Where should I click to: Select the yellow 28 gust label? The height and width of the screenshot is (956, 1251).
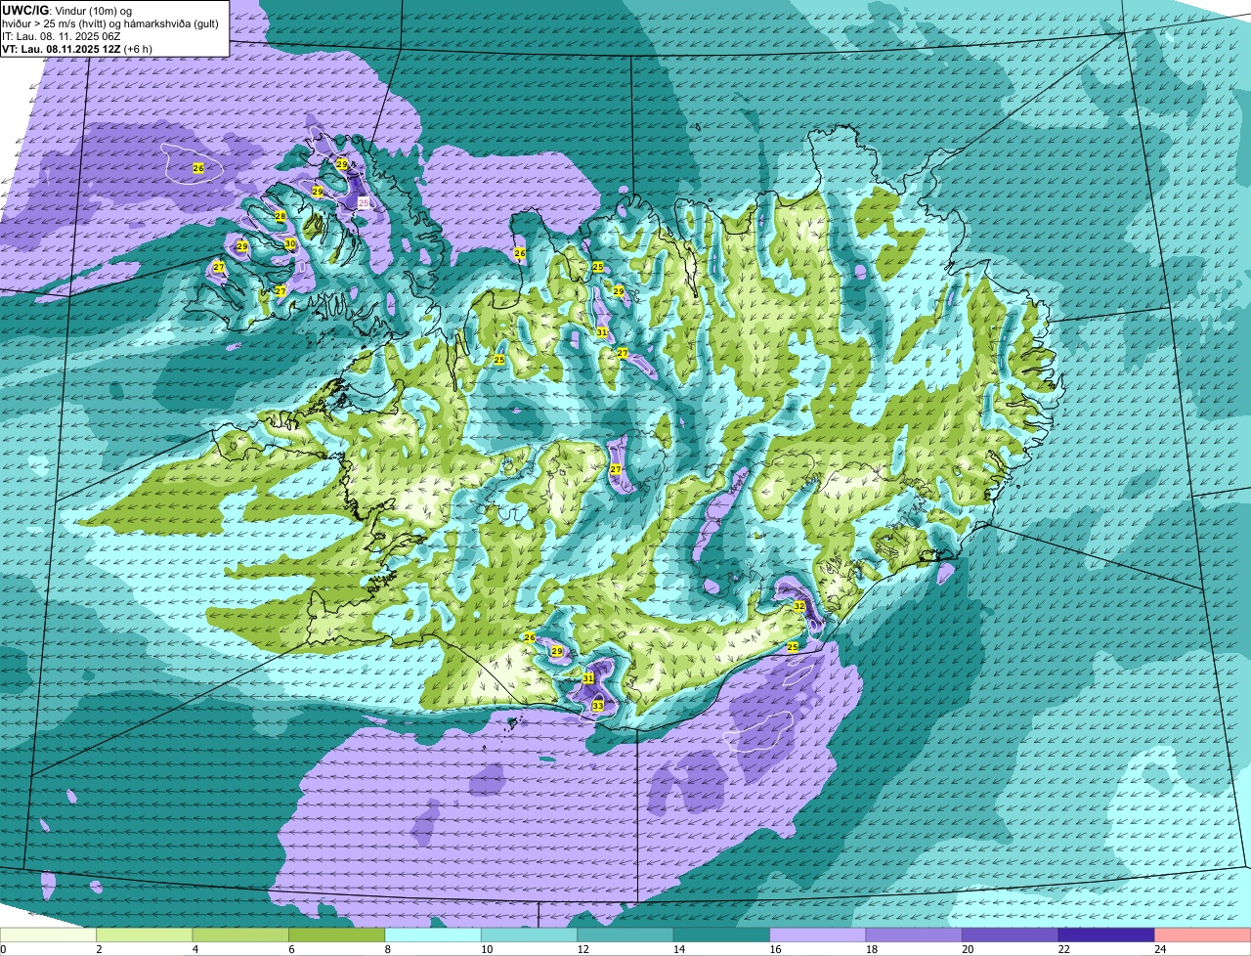[280, 216]
